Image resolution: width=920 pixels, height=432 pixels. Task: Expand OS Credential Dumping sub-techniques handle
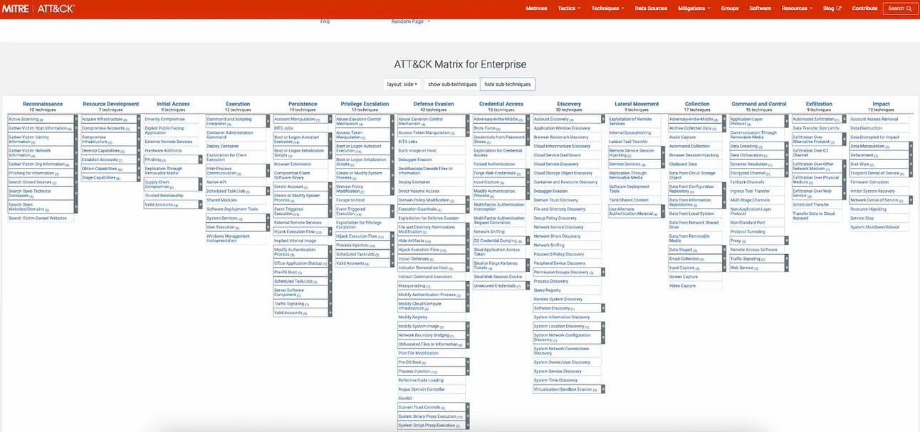529,241
